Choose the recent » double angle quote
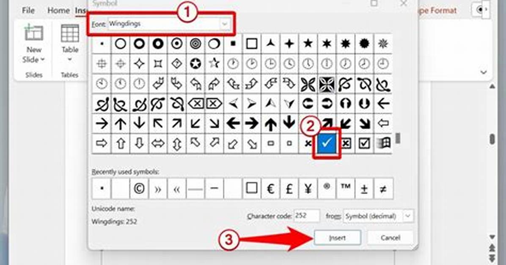Image resolution: width=506 pixels, height=265 pixels. (158, 189)
